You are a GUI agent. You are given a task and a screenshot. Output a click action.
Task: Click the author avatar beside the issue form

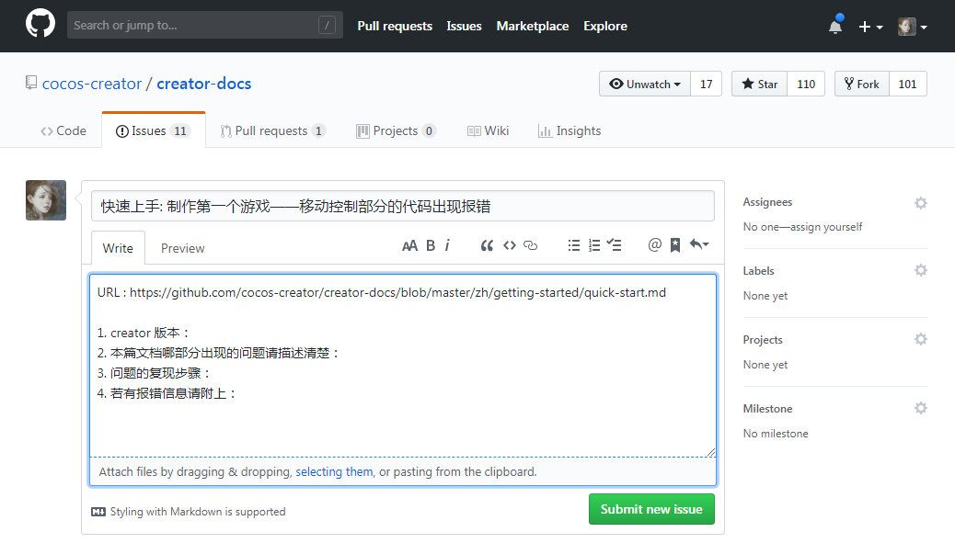[46, 200]
